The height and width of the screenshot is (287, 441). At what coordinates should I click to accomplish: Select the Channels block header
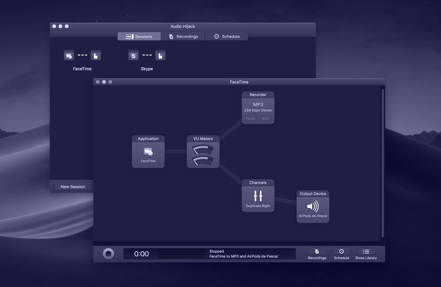pyautogui.click(x=258, y=182)
